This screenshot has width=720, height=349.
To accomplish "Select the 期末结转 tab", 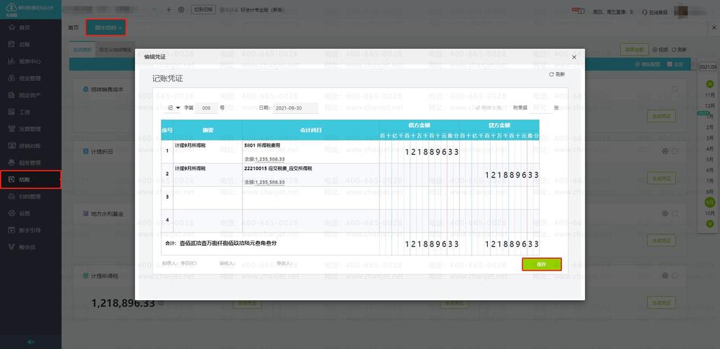I will coord(106,28).
